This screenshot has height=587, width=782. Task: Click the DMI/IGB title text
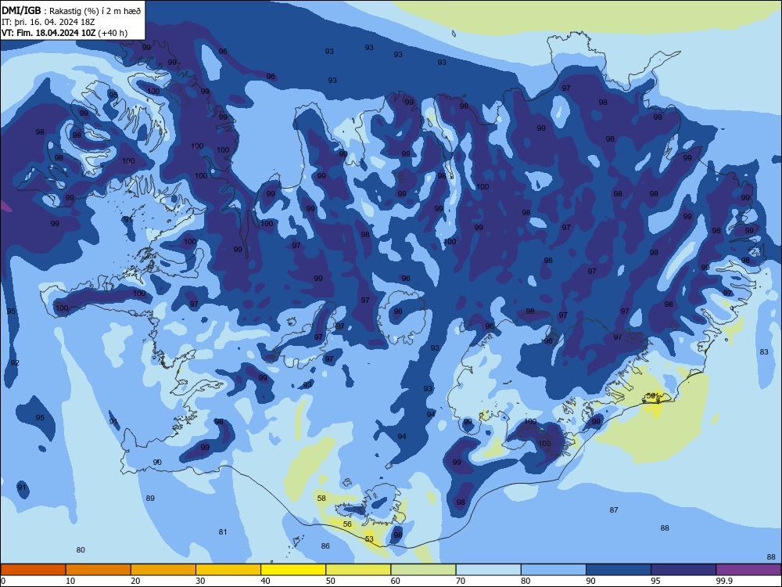tap(21, 10)
